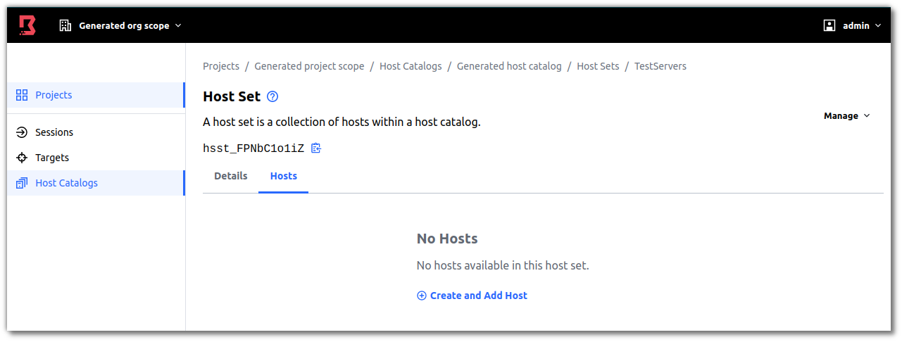This screenshot has width=902, height=342.
Task: Click Create and Add Host link
Action: pyautogui.click(x=478, y=296)
